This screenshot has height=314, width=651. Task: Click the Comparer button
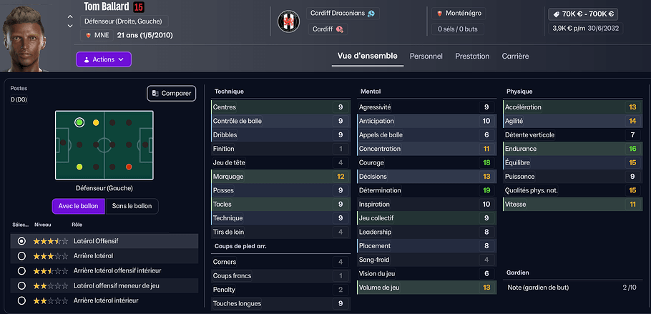pos(172,93)
